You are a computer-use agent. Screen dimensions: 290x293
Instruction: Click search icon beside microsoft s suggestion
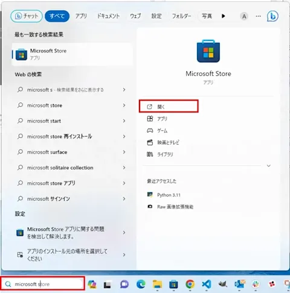click(20, 89)
